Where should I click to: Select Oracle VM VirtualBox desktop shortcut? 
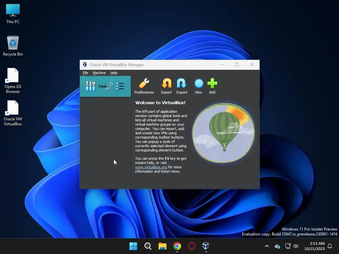[13, 113]
